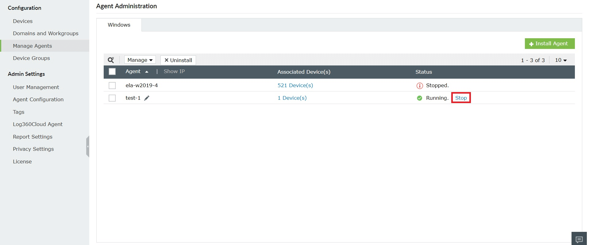Screen dimensions: 589x245
Task: Open Agent Configuration settings
Action: point(38,99)
